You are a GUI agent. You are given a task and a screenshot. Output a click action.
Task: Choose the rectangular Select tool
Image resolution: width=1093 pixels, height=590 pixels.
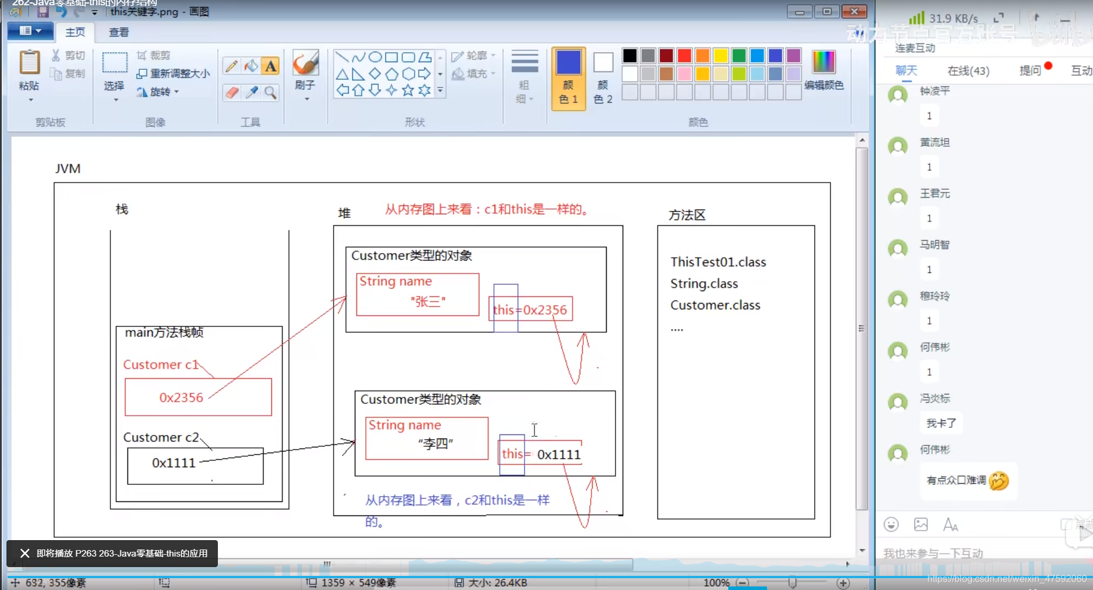[x=115, y=63]
